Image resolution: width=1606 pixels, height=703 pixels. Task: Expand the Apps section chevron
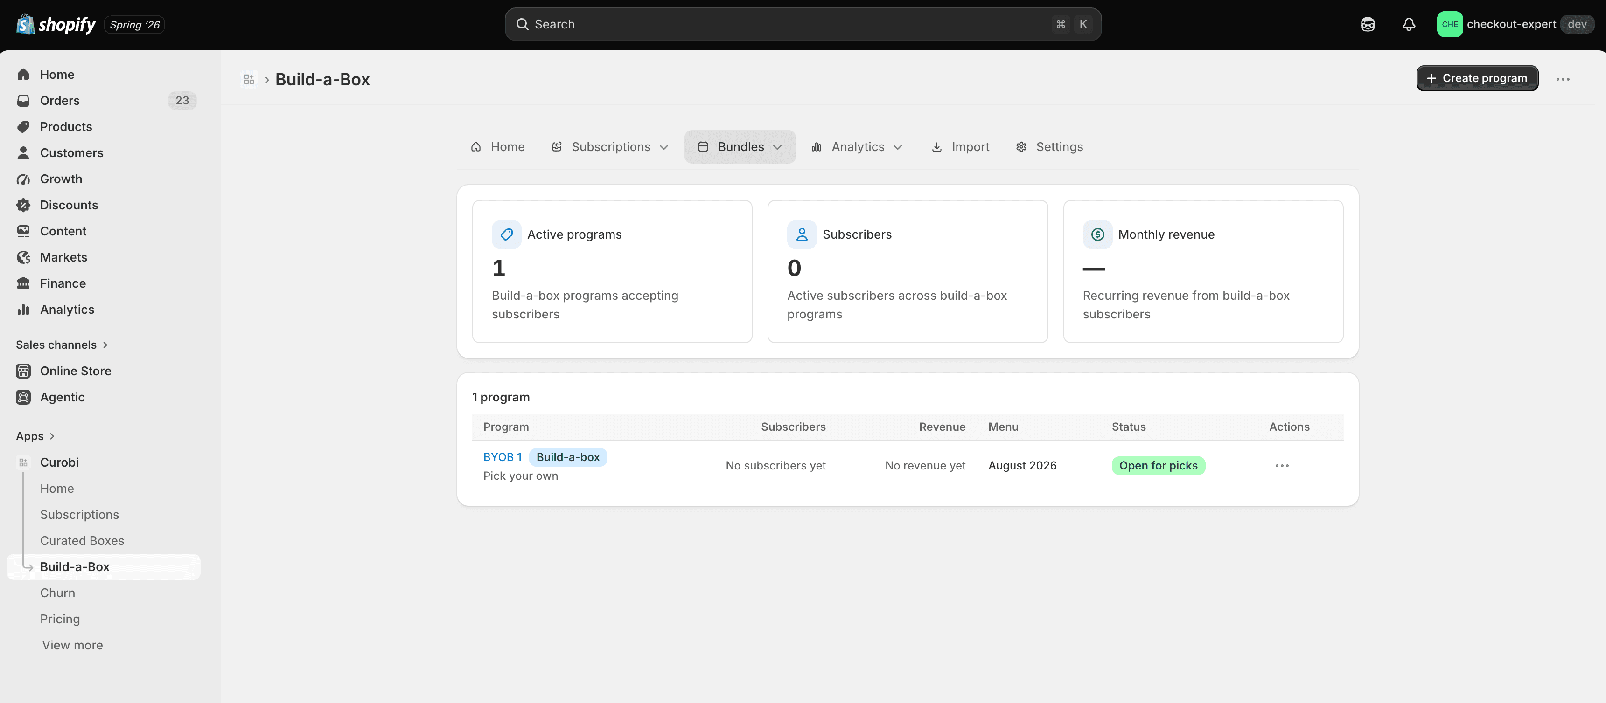[52, 436]
